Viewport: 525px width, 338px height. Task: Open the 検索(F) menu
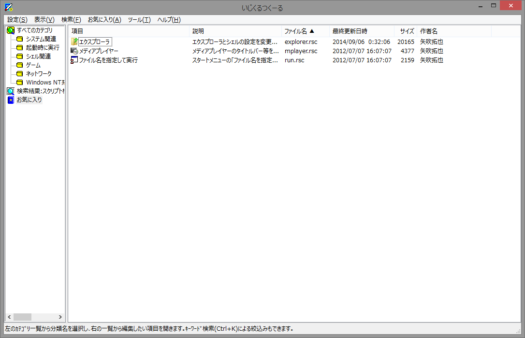(x=71, y=20)
